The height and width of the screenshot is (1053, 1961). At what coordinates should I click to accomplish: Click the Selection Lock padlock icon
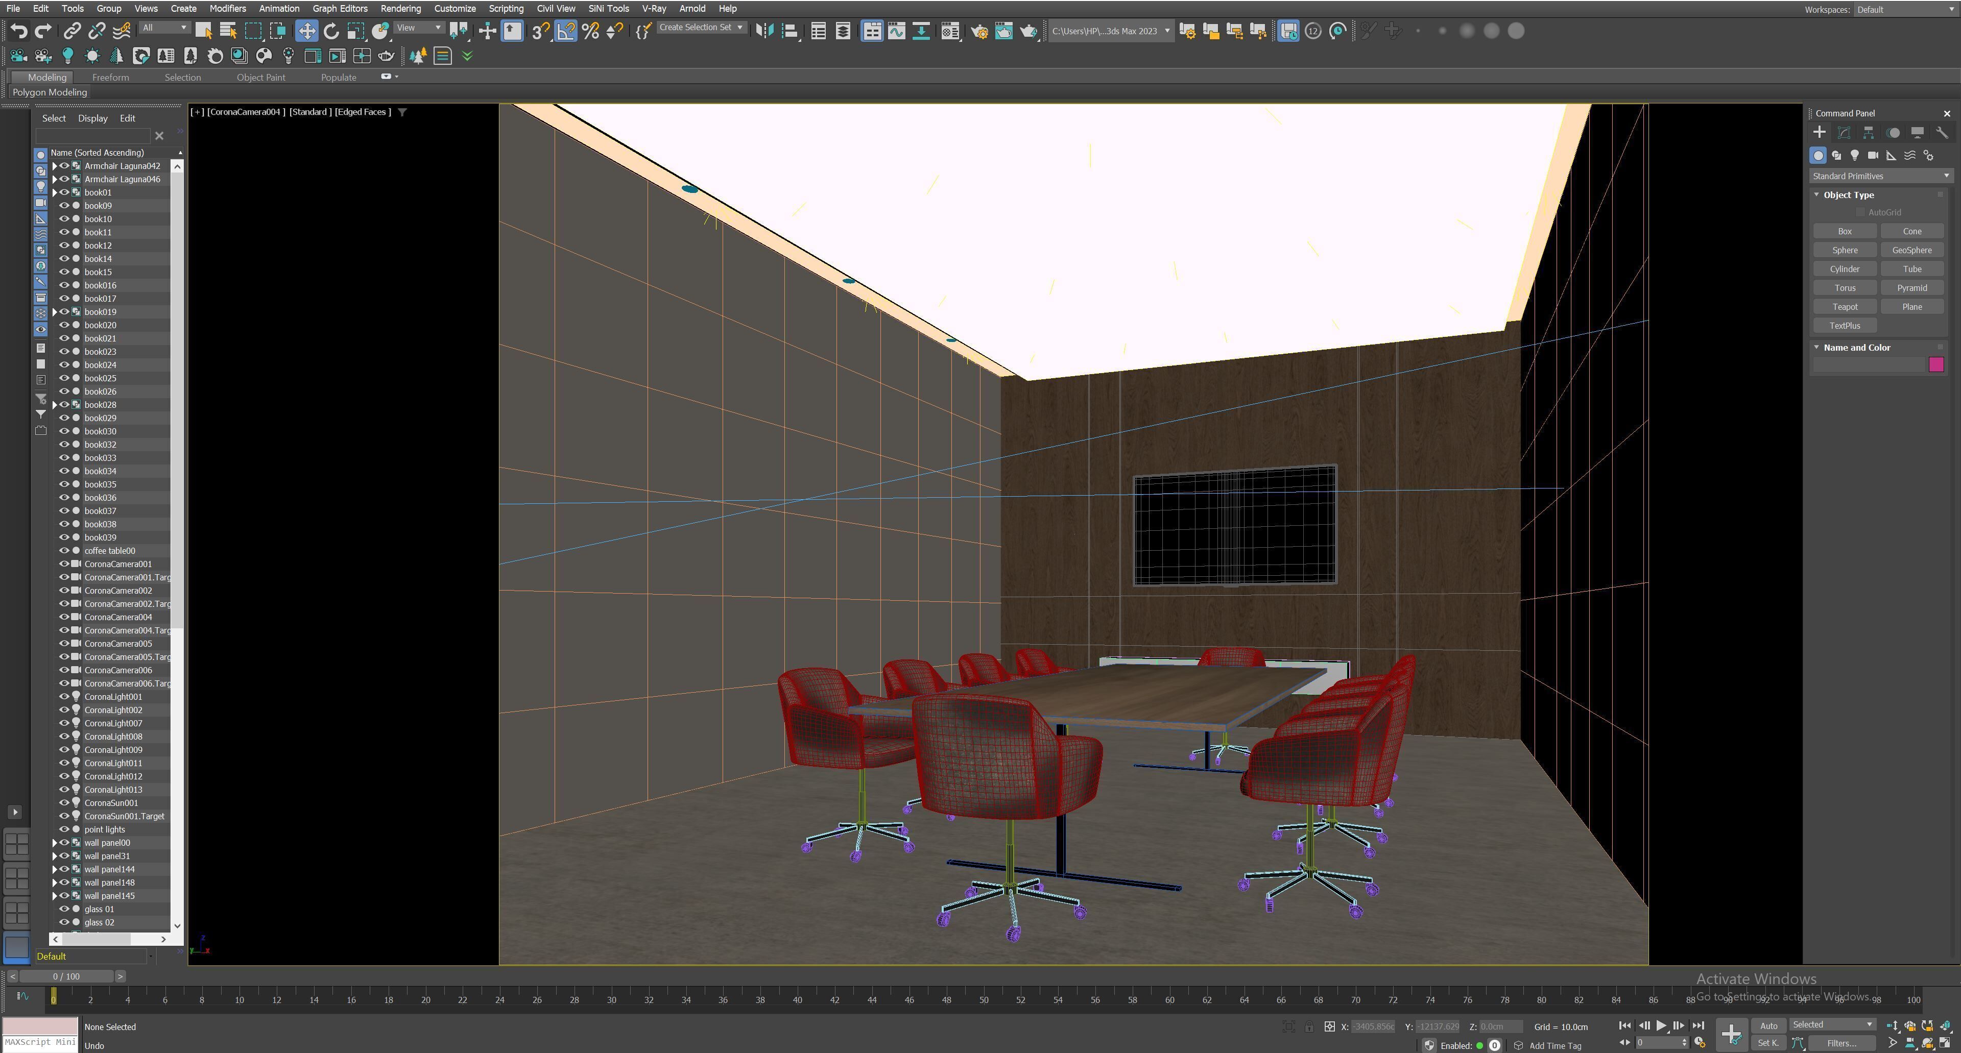point(1308,1027)
